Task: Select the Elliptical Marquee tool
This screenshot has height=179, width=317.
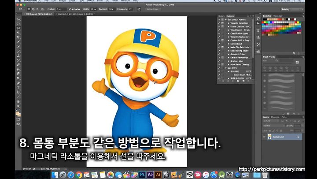Action: point(18,24)
